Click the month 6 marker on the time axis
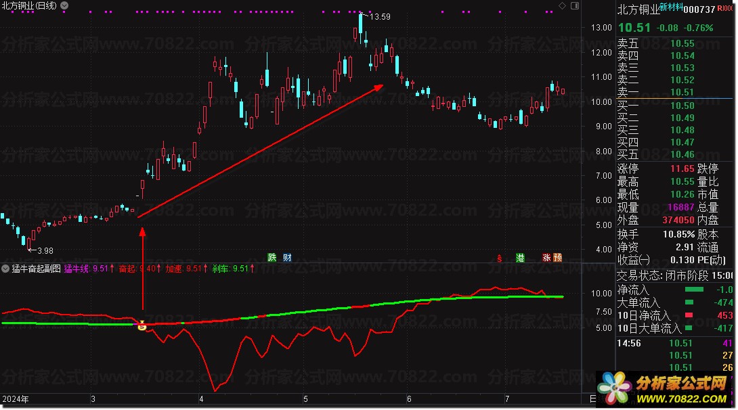Screen dimensions: 738x410 coord(409,399)
